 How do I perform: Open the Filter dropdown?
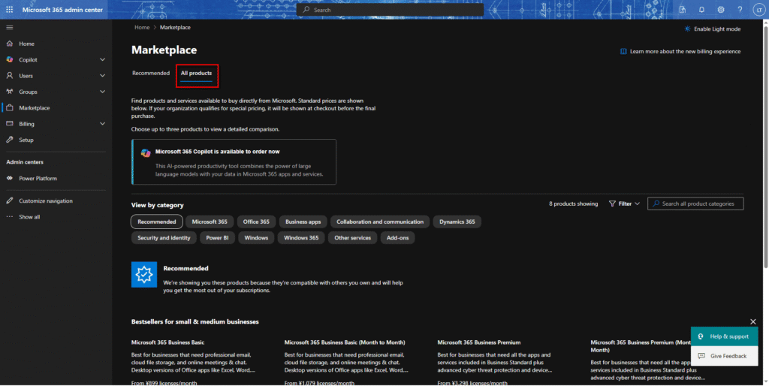coord(624,204)
